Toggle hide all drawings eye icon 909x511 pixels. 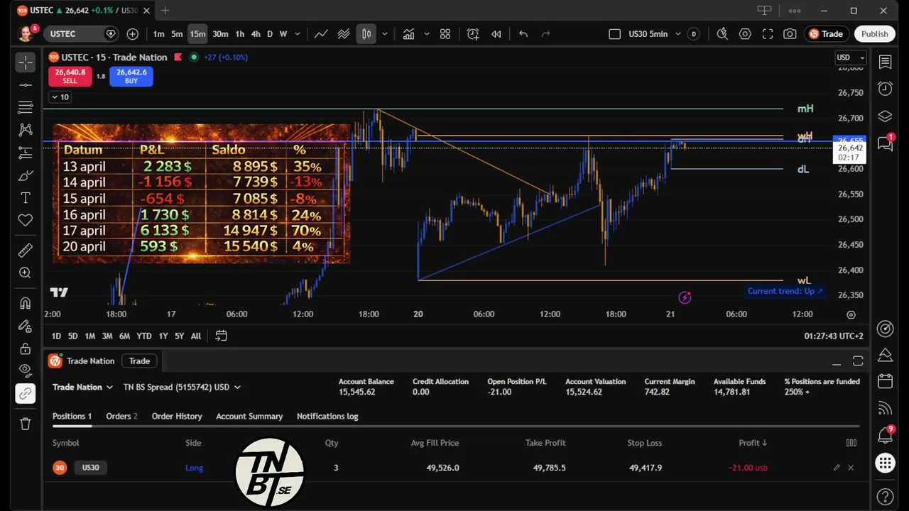point(26,370)
